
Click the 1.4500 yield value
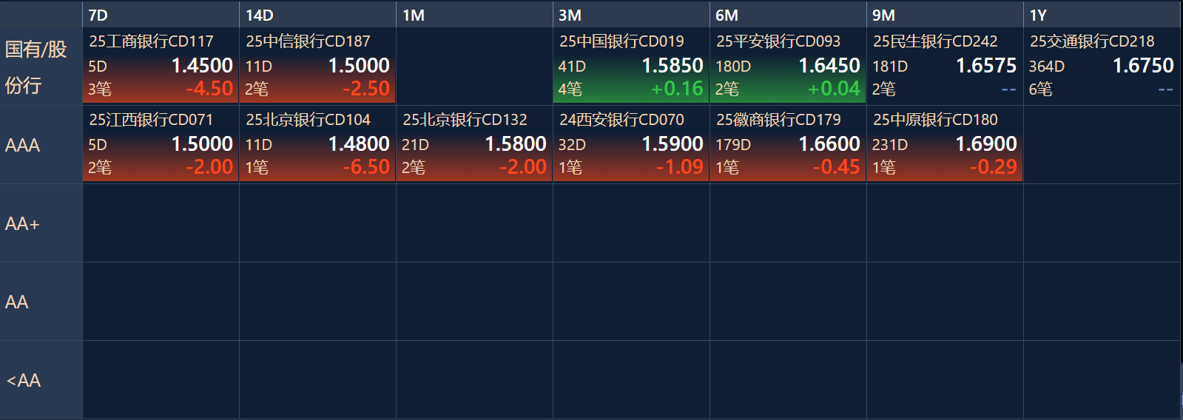(x=202, y=66)
